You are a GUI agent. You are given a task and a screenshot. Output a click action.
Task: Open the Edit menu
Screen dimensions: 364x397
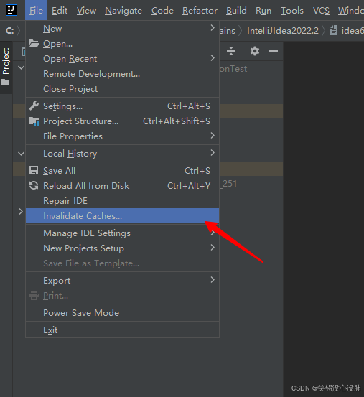tap(60, 11)
